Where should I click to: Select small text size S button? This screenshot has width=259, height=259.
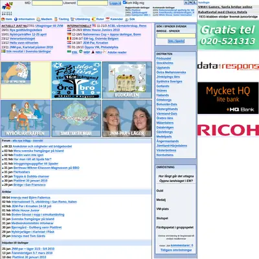(x=186, y=3)
